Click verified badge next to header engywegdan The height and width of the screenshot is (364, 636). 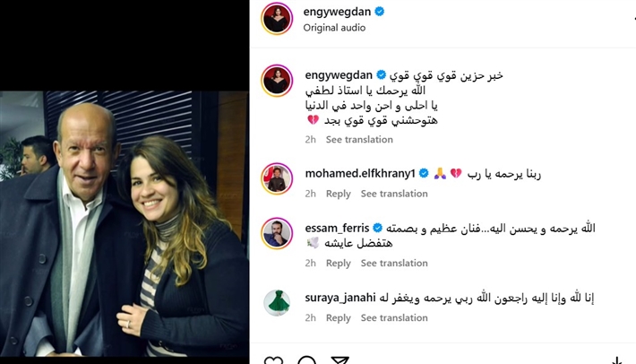(x=380, y=12)
